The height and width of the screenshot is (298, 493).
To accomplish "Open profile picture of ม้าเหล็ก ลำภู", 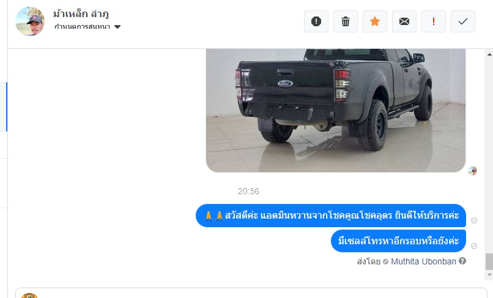I will [x=30, y=21].
